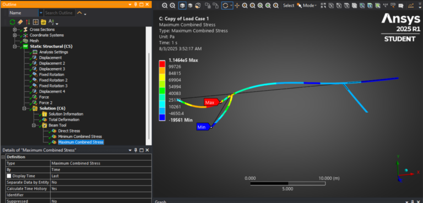The height and width of the screenshot is (203, 423).
Task: Click the red Max probe label
Action: 211,102
